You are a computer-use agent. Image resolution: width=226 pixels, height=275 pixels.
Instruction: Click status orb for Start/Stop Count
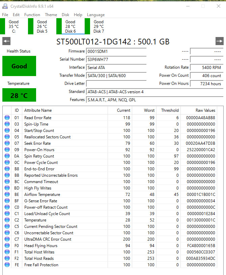pyautogui.click(x=7, y=130)
